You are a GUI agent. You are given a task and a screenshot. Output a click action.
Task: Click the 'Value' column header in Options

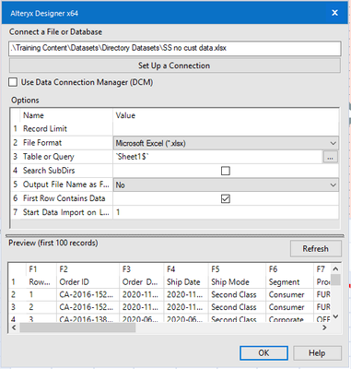tap(125, 115)
